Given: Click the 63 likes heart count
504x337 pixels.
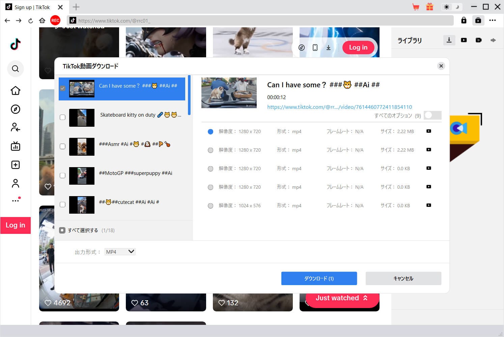Looking at the screenshot, I should click(140, 303).
